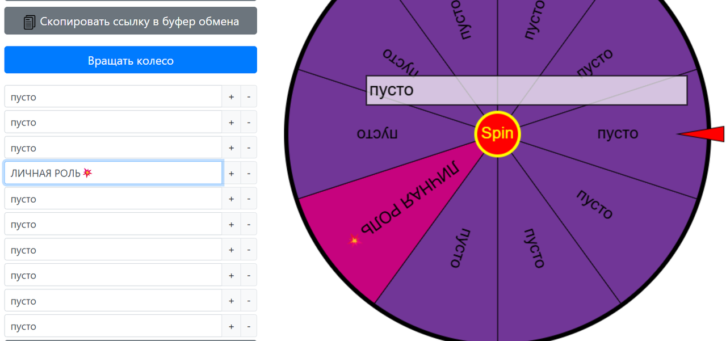Select the пусто field directly below ЛИЧНАЯ РОЛЬ
Viewport: 726px width, 341px height.
click(113, 199)
